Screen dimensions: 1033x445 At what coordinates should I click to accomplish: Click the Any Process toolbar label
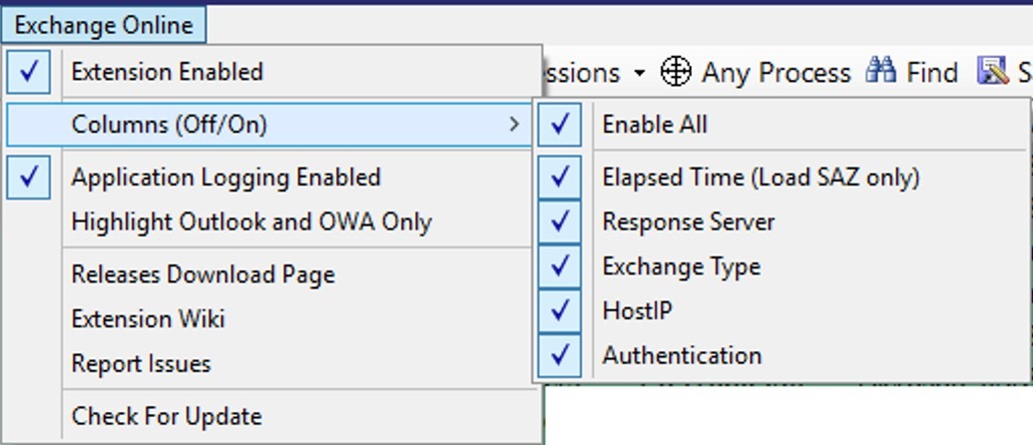point(776,72)
